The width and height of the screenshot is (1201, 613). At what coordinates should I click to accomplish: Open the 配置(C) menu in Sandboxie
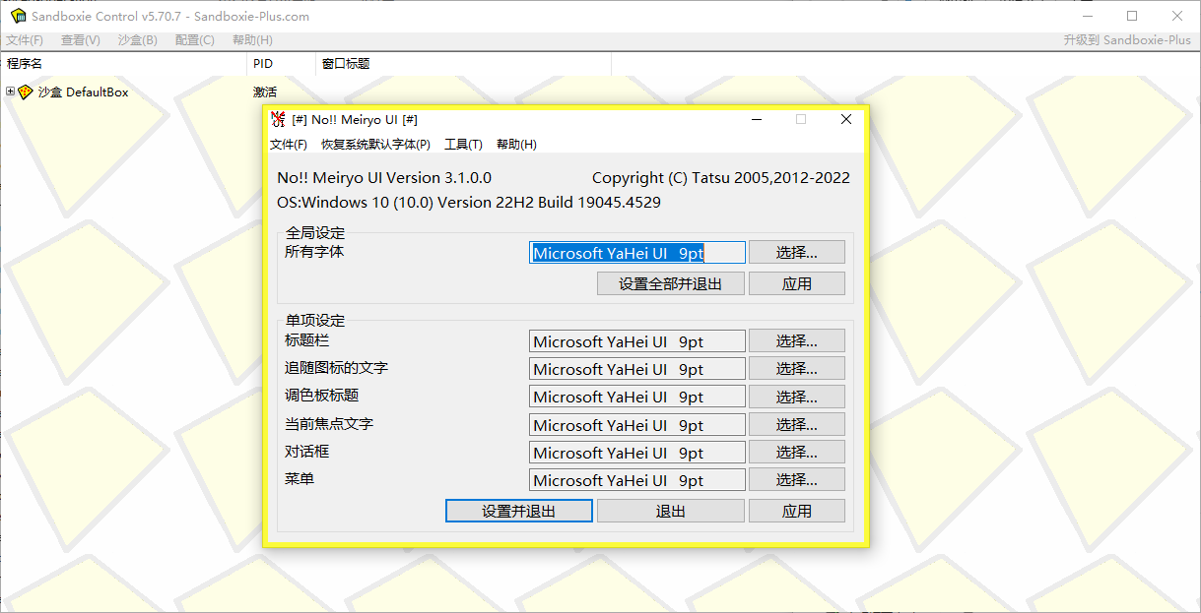click(194, 40)
